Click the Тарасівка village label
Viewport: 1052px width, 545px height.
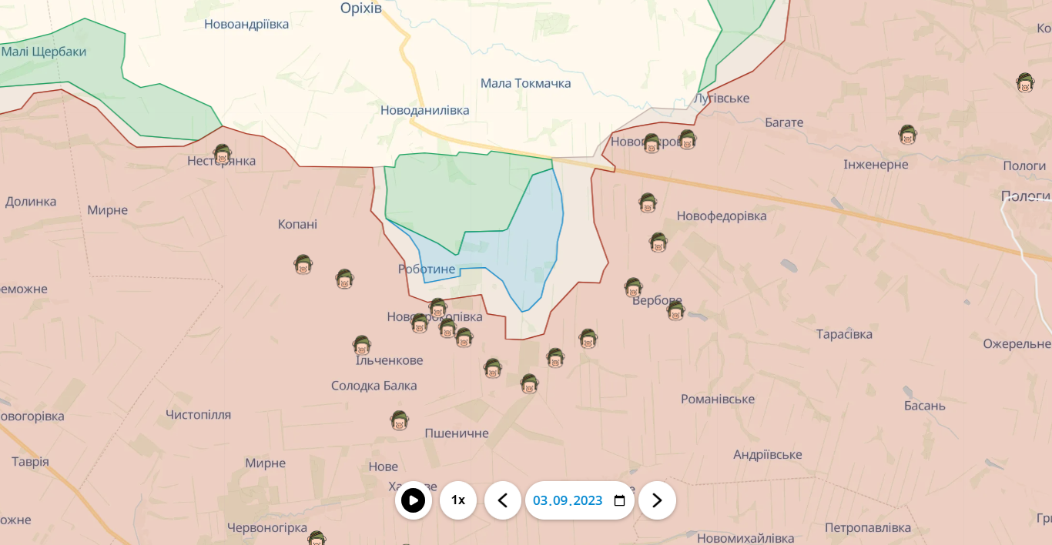pos(844,334)
